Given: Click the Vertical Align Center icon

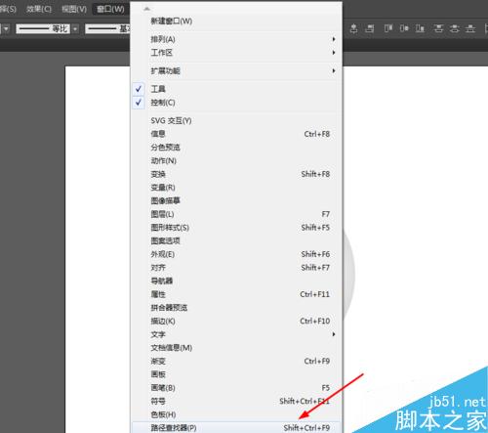Looking at the screenshot, I should [404, 28].
